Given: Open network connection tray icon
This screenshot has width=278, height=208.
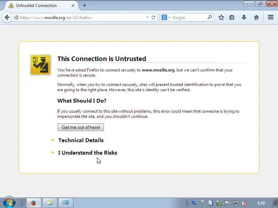Looking at the screenshot, I should point(236,203).
